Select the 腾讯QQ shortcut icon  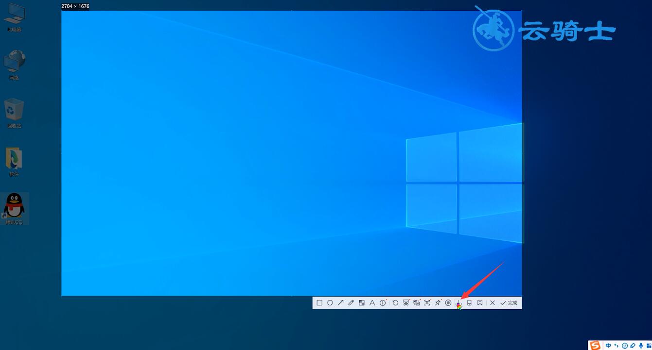pos(14,209)
